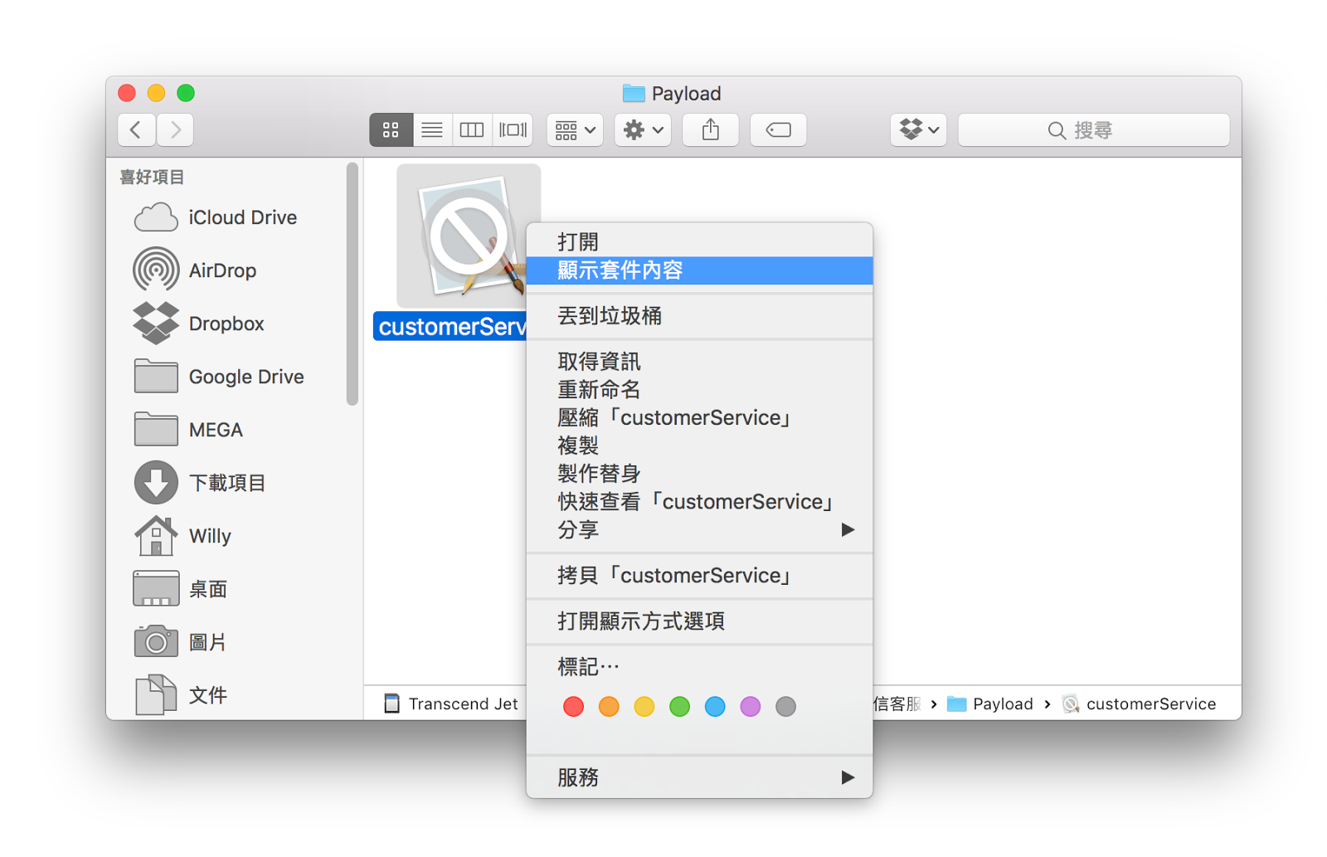The image size is (1327, 857).
Task: Open 下載項目 downloads in sidebar
Action: tap(199, 483)
